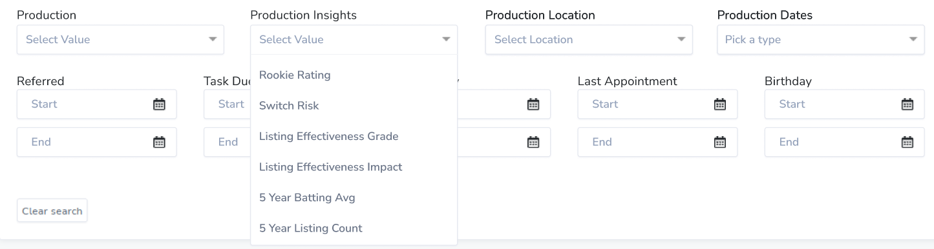
Task: Click the Production Dates field label
Action: [x=765, y=15]
